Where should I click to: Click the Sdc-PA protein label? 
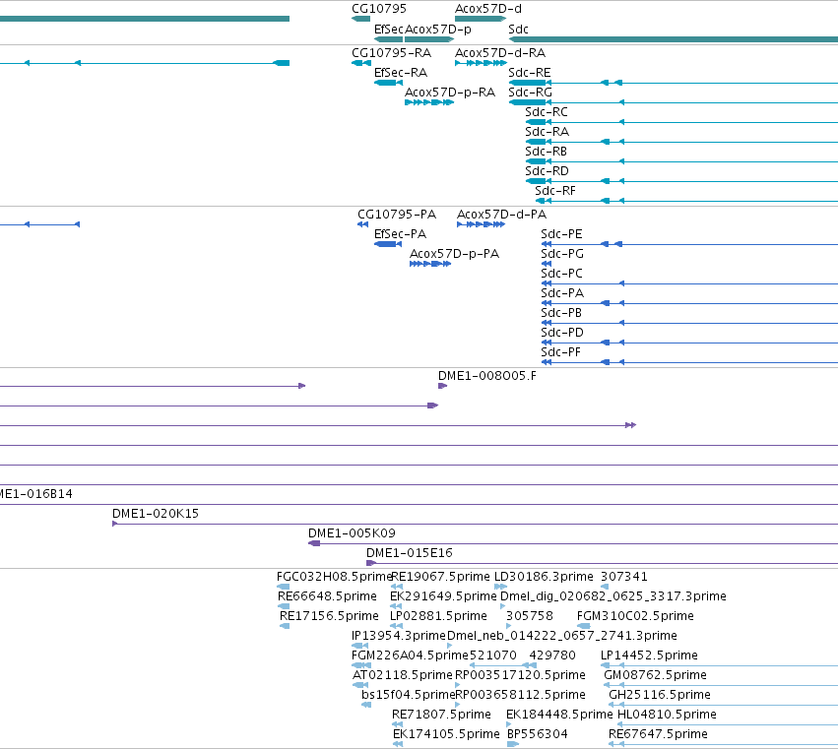pos(562,293)
